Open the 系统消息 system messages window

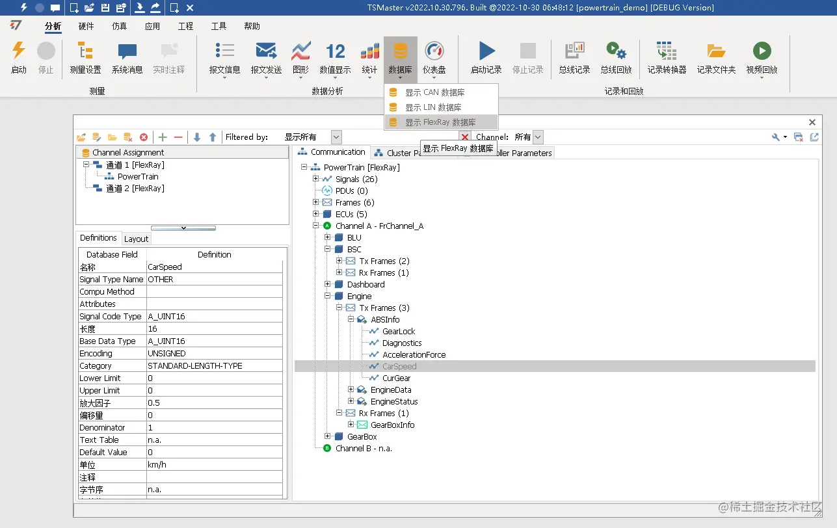(x=127, y=58)
